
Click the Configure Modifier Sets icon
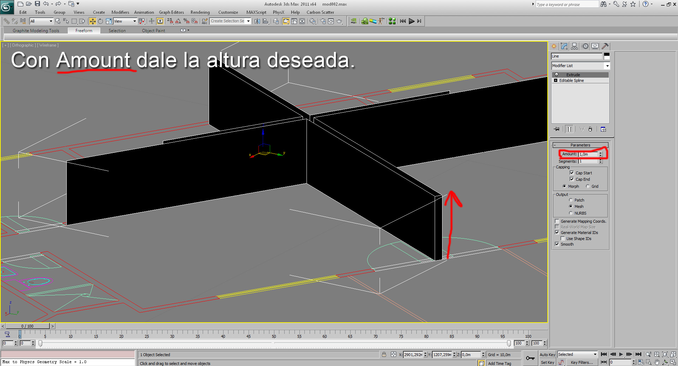click(x=603, y=129)
